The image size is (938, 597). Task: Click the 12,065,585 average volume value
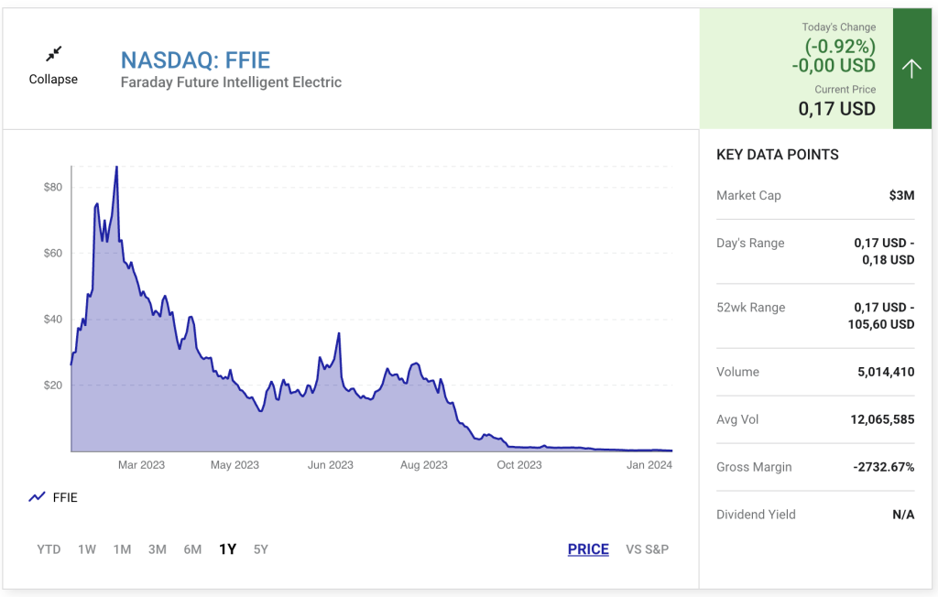[x=882, y=419]
